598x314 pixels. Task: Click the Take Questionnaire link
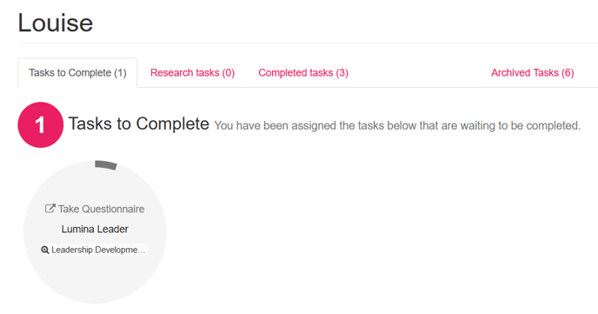coord(95,209)
